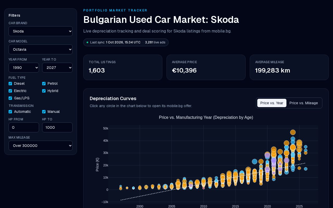Image resolution: width=333 pixels, height=208 pixels.
Task: Uncheck the Diesel fuel type checkbox
Action: (x=10, y=83)
